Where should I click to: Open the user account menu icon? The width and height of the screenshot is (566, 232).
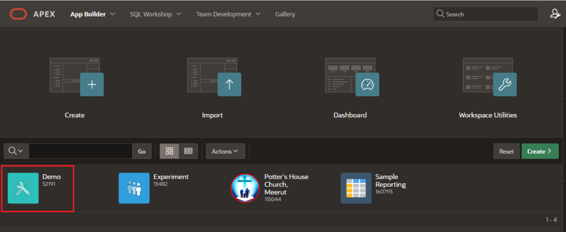[555, 14]
